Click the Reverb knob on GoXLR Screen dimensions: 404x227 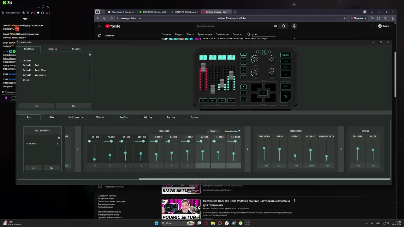point(255,59)
